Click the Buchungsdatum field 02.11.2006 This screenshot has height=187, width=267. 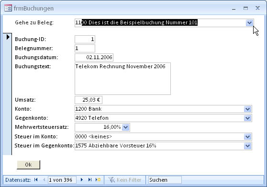click(94, 57)
